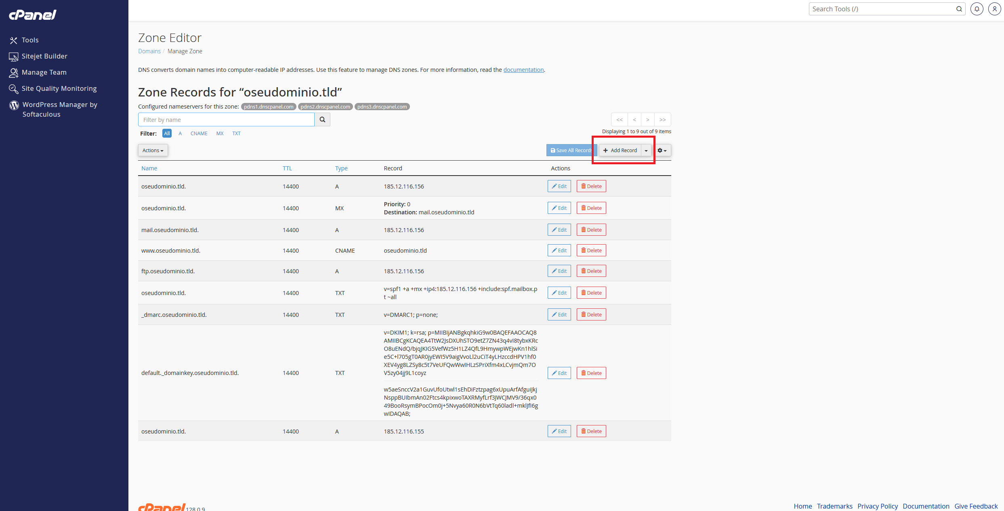Open Site Quality Monitoring

[x=59, y=88]
